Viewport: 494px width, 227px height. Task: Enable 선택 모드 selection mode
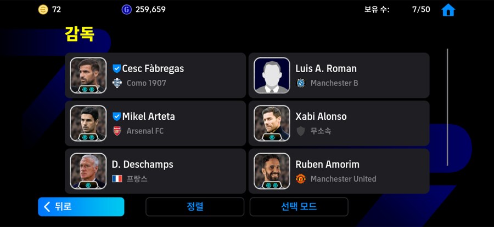pos(299,207)
